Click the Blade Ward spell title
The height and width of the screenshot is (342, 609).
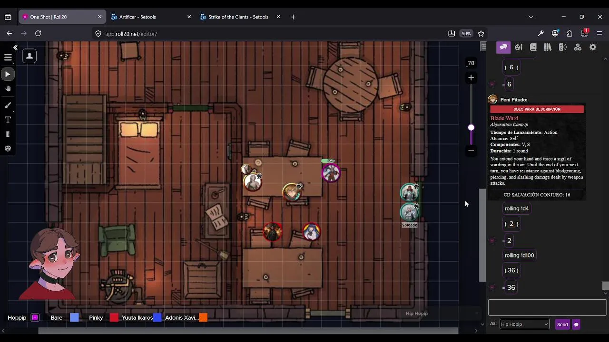[x=504, y=118]
